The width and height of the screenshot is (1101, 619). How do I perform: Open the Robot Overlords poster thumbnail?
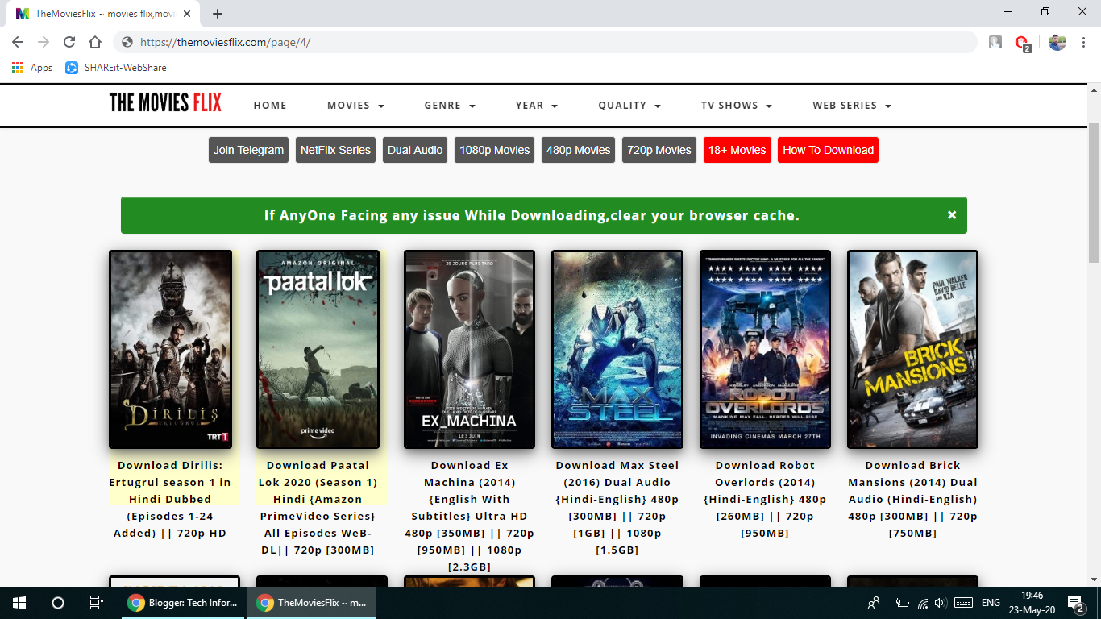[x=765, y=349]
